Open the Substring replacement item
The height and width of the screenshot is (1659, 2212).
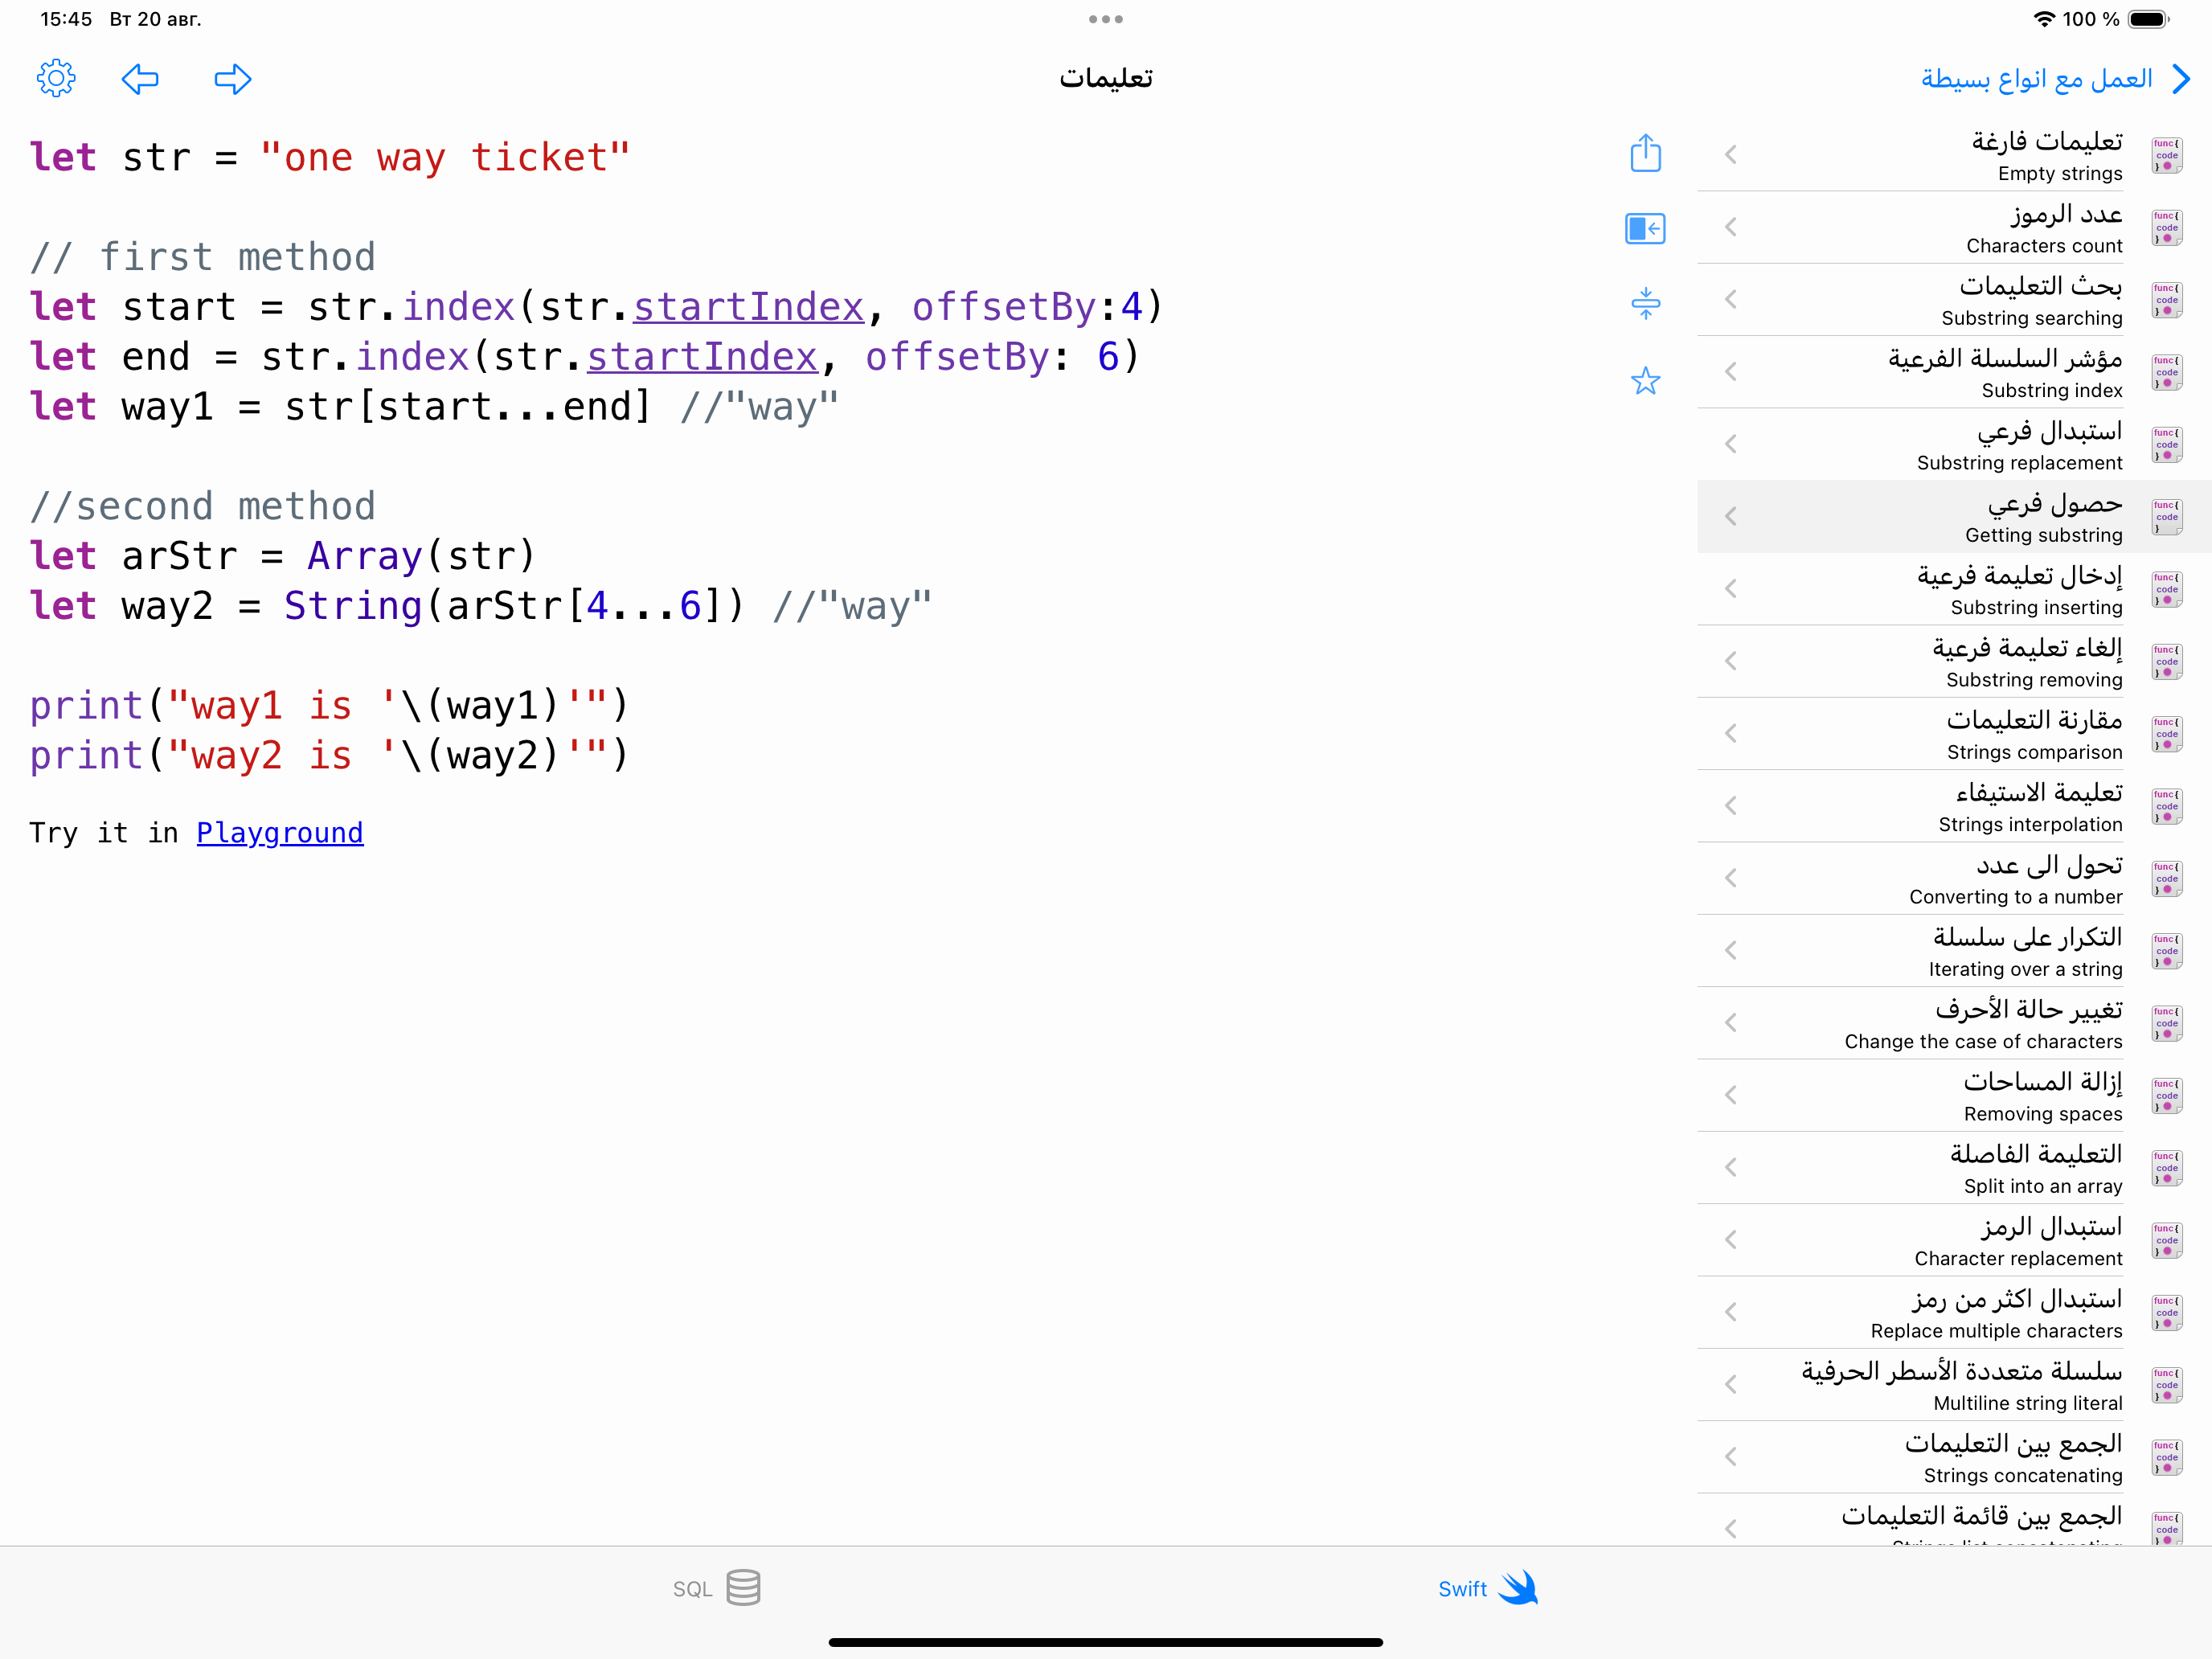[x=1954, y=444]
